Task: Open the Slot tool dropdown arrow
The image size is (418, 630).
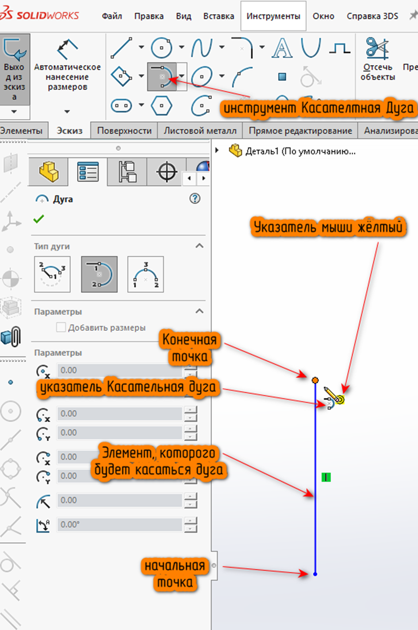Action: tap(142, 106)
